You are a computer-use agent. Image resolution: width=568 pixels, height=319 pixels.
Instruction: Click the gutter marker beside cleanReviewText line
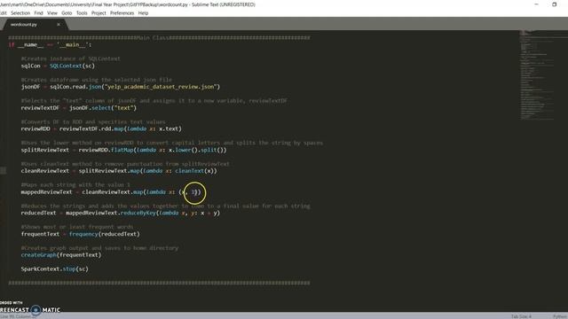click(x=4, y=171)
